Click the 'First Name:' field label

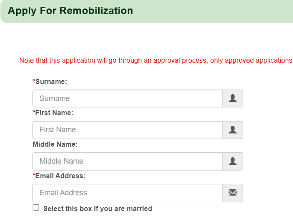[x=54, y=113]
